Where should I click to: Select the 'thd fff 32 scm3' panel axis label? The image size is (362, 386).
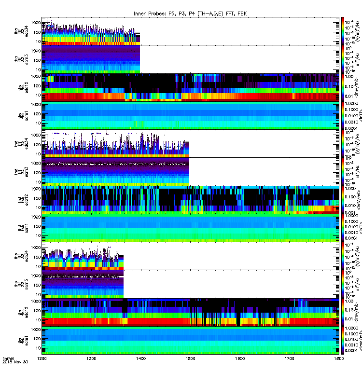tap(21, 172)
